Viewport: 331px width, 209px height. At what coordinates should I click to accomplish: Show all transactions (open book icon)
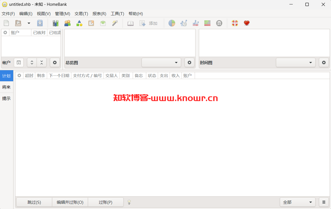(x=131, y=23)
